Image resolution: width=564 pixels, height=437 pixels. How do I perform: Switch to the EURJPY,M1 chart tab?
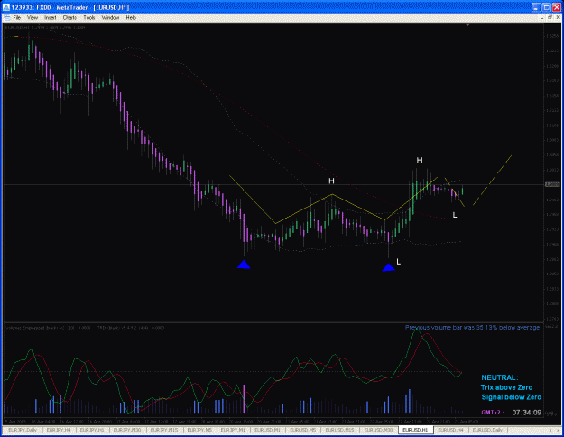coord(233,430)
